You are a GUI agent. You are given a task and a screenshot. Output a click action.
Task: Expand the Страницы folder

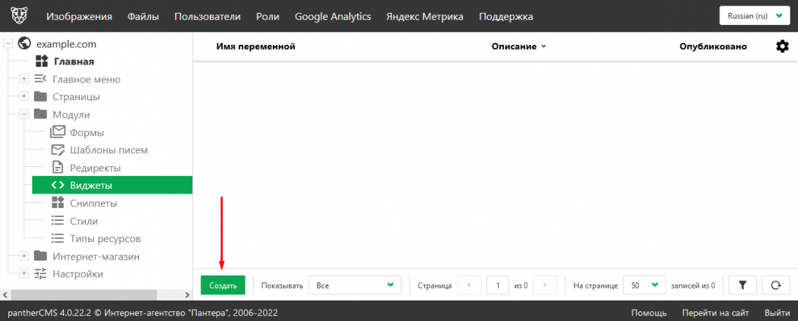coord(24,96)
